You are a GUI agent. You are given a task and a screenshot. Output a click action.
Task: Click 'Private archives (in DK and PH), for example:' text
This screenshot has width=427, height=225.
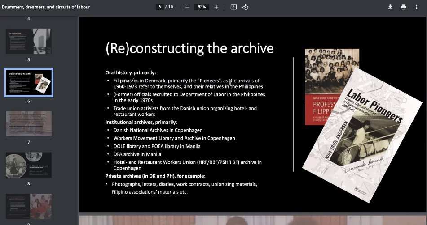[x=155, y=176]
